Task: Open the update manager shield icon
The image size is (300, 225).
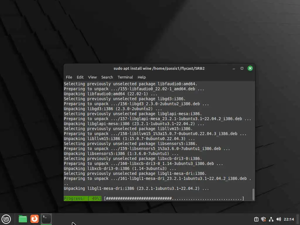Action: point(263,219)
